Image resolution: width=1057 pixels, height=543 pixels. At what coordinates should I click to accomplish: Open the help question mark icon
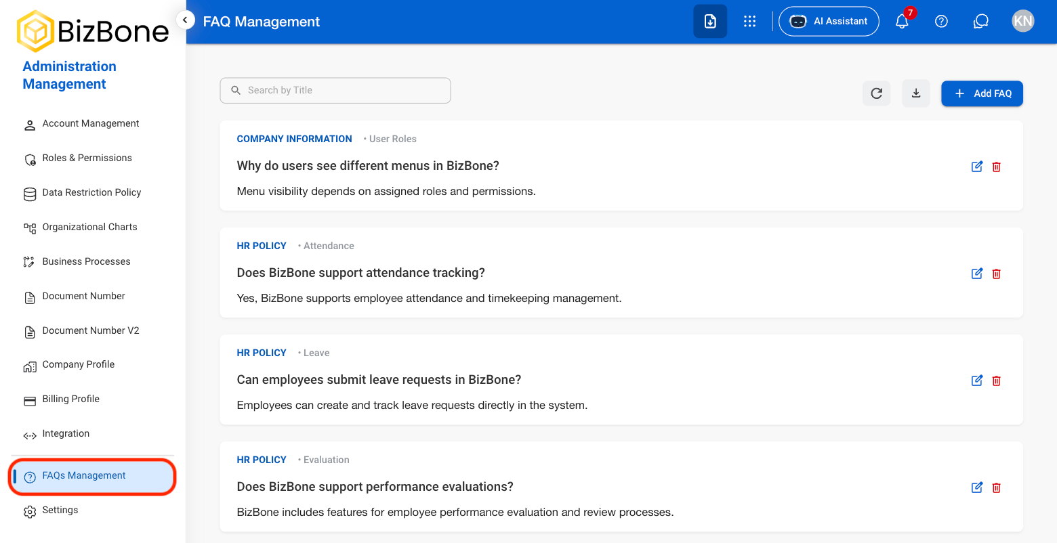click(941, 21)
